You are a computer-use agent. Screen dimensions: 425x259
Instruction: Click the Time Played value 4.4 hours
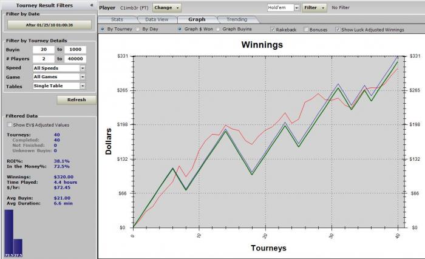[x=66, y=183]
